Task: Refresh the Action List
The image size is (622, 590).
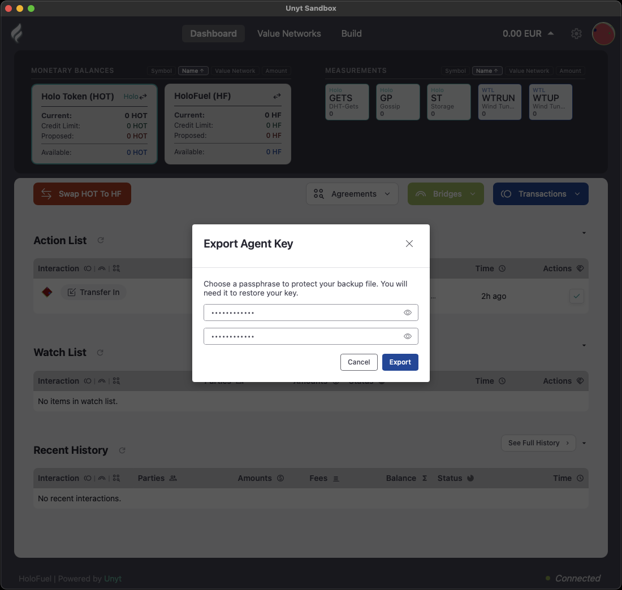Action: tap(101, 240)
